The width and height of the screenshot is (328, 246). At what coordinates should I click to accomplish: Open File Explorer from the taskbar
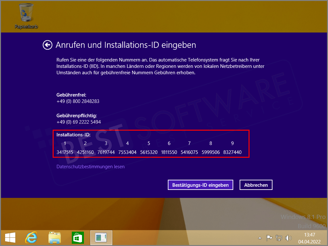(x=54, y=238)
